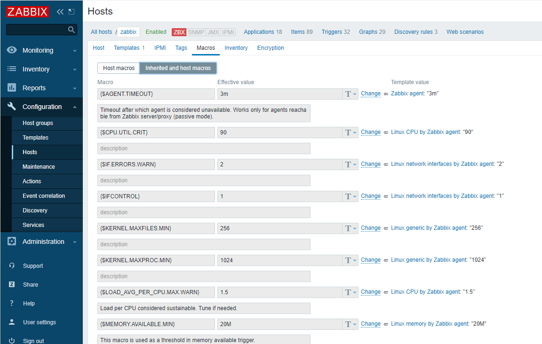Image resolution: width=542 pixels, height=344 pixels.
Task: Click the Reports bar chart icon
Action: tap(12, 88)
